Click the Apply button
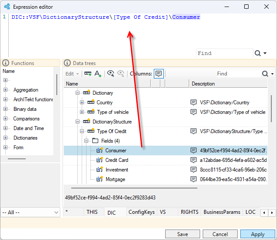The image size is (277, 240). 258,234
